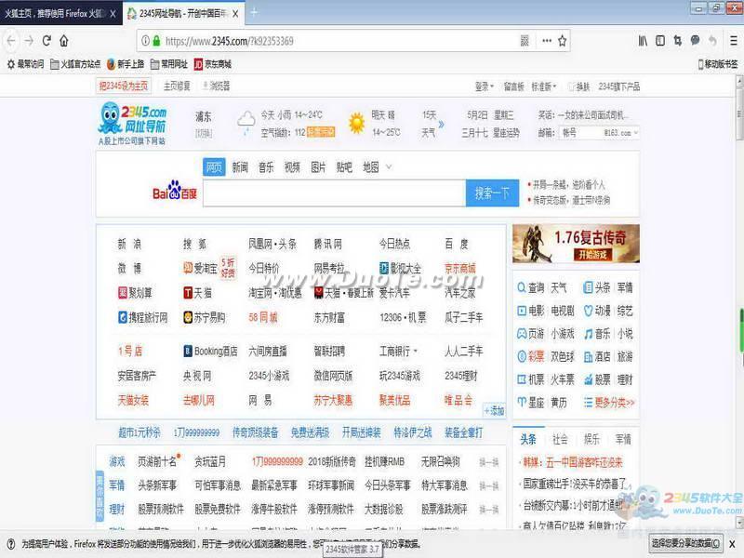Click 选择您要分享的数据 button
744x558 pixels.
685,543
